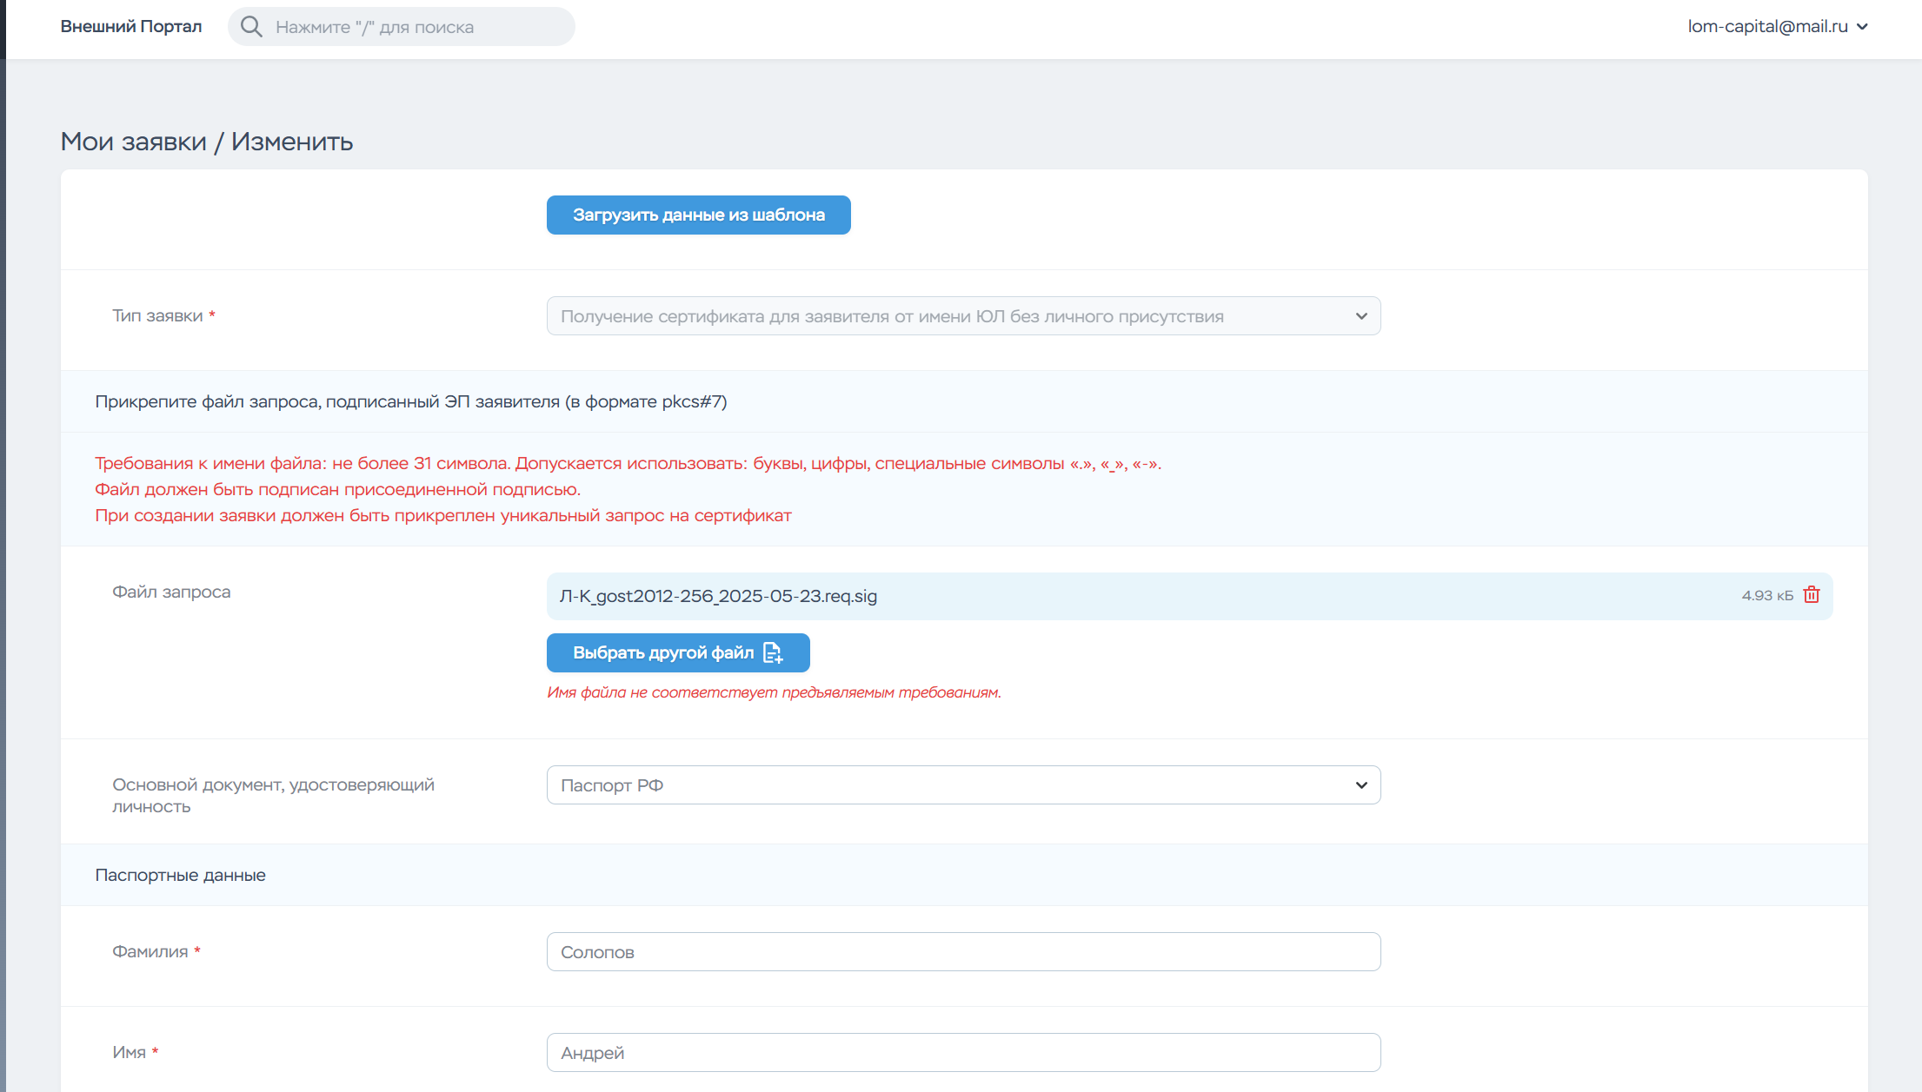Viewport: 1922px width, 1092px height.
Task: Open Внешний Портал home link
Action: click(131, 27)
